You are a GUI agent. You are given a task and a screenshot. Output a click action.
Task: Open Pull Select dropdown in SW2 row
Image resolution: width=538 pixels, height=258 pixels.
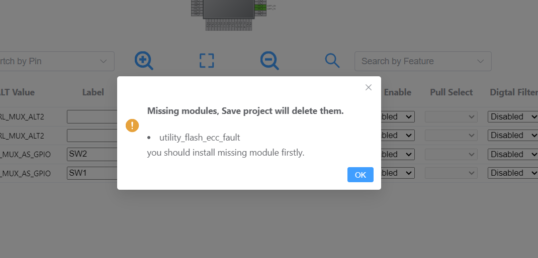click(451, 154)
